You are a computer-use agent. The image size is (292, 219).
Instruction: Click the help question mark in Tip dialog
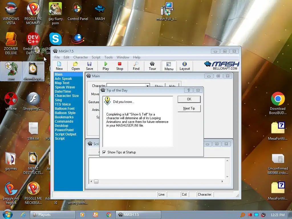pyautogui.click(x=188, y=90)
